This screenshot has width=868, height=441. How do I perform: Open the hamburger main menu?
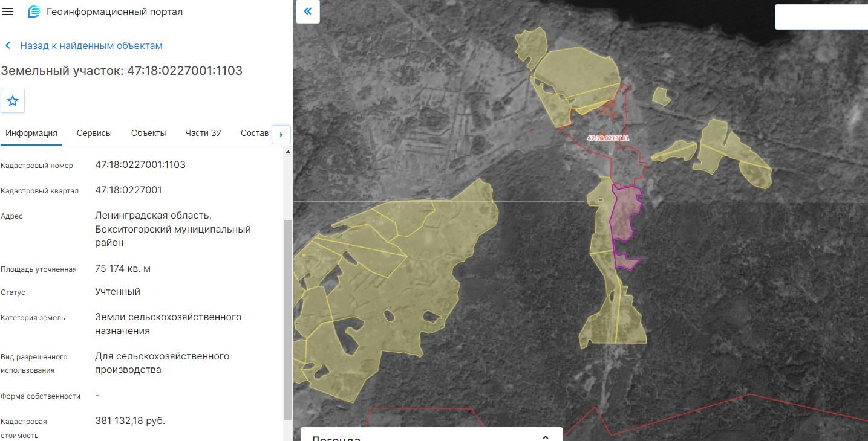8,12
